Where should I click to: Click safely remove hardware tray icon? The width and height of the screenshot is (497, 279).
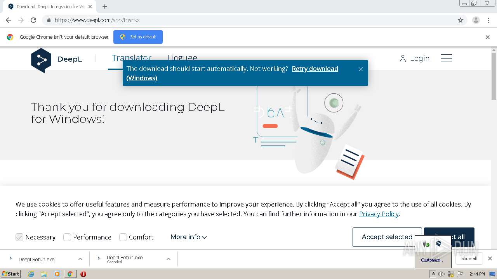point(426,244)
